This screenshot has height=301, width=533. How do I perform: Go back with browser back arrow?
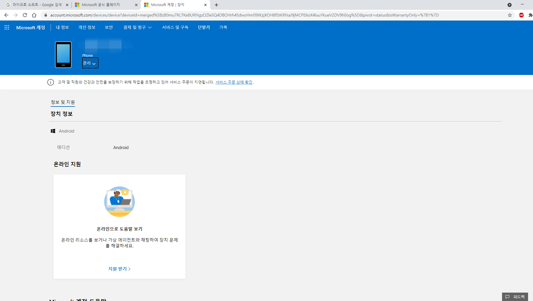(x=6, y=15)
